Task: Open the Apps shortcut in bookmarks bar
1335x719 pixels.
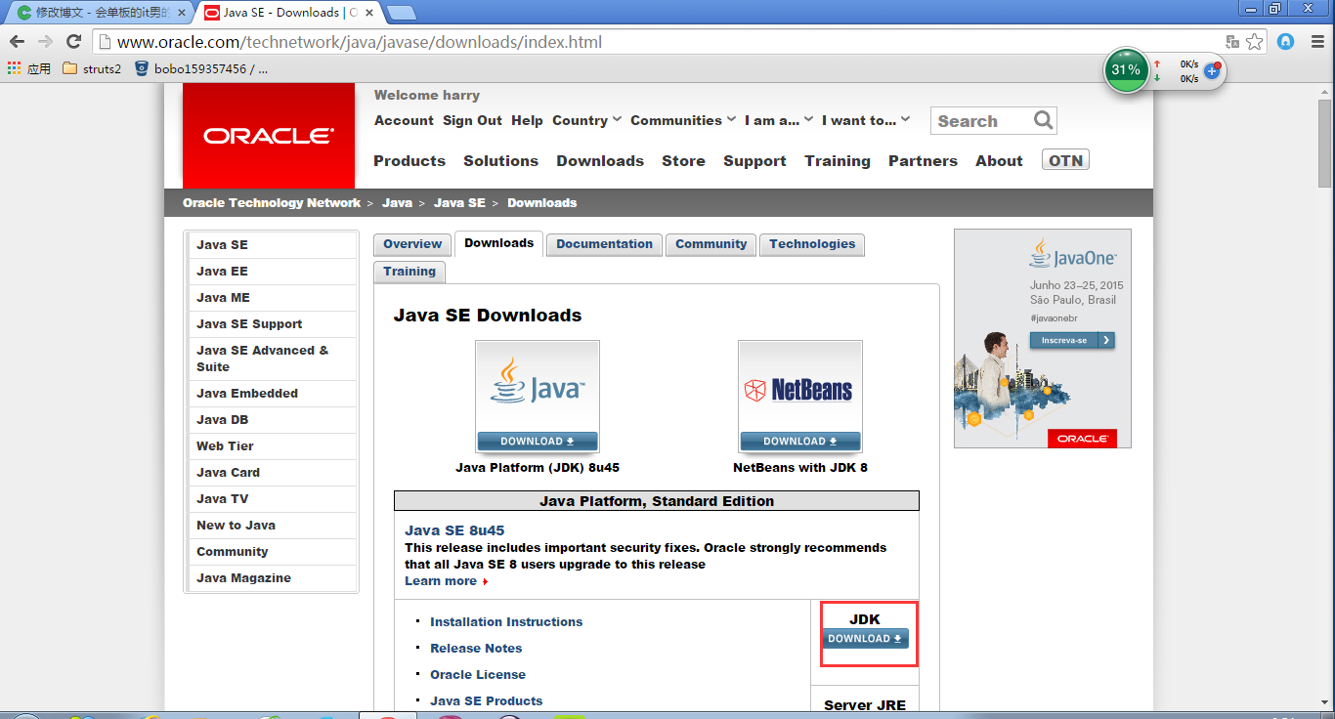Action: pyautogui.click(x=29, y=68)
